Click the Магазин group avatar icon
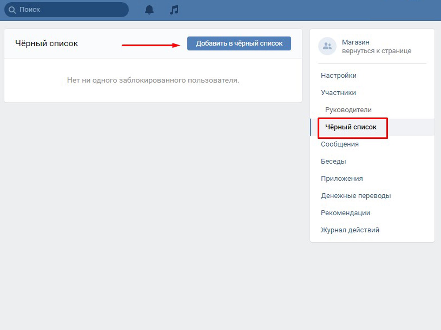 pos(327,46)
